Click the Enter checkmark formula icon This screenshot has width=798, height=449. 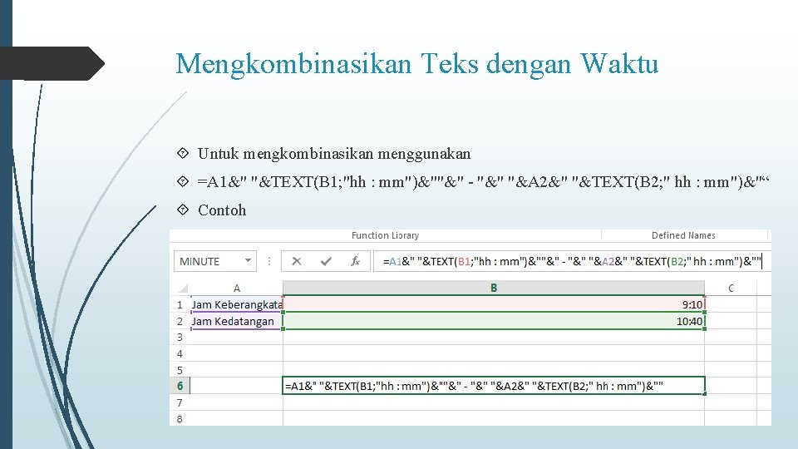tap(326, 261)
